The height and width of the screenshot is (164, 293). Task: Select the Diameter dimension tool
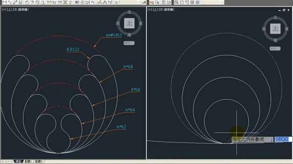tap(38, 2)
